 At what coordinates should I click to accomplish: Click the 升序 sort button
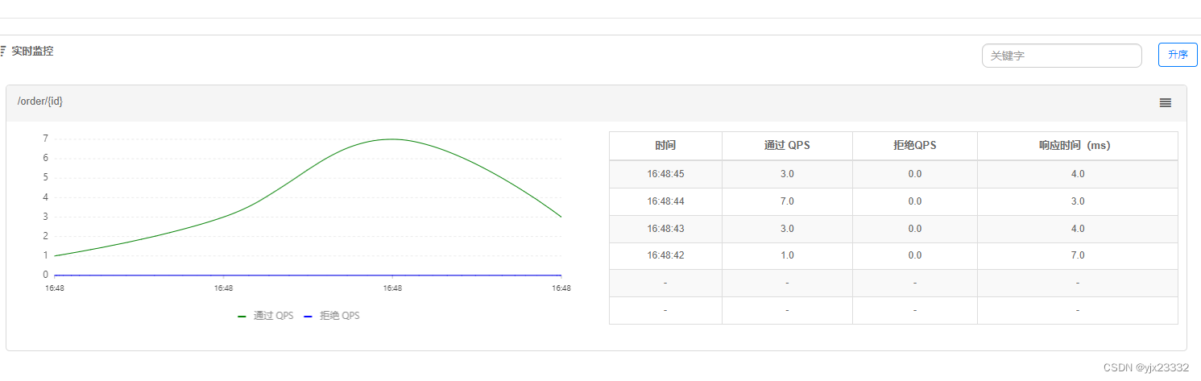[x=1178, y=55]
